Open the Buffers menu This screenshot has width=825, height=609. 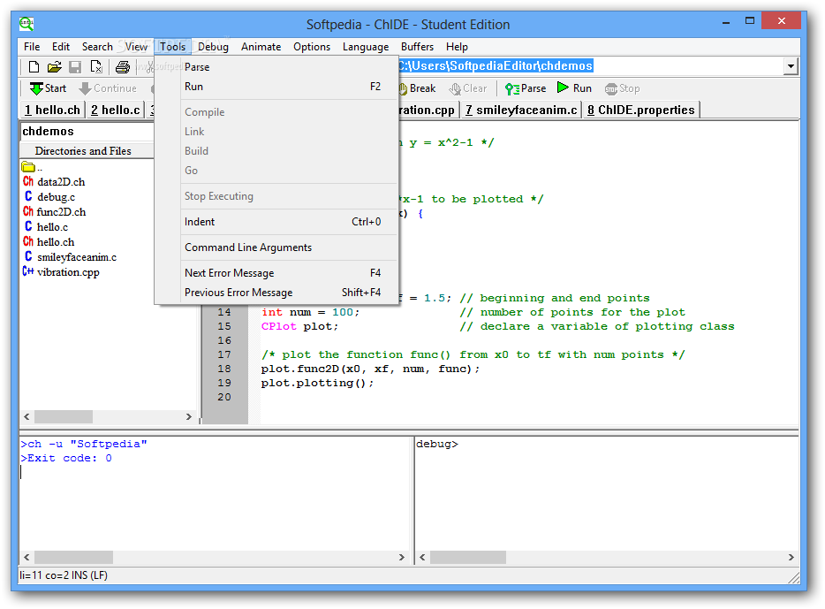pos(417,47)
